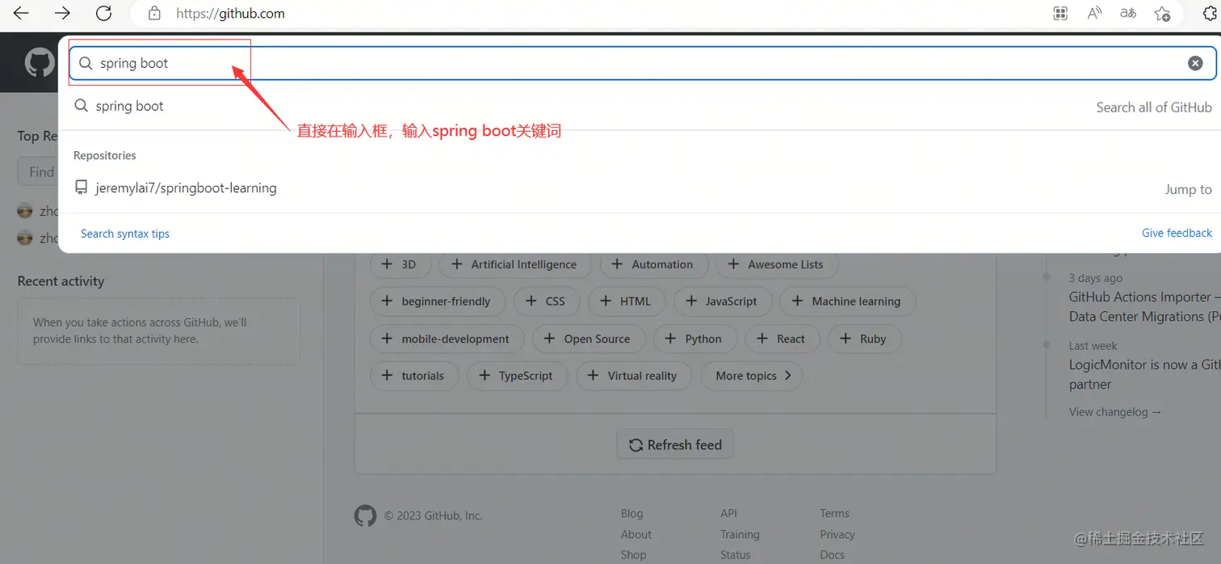Add the 3D topic

[x=400, y=264]
